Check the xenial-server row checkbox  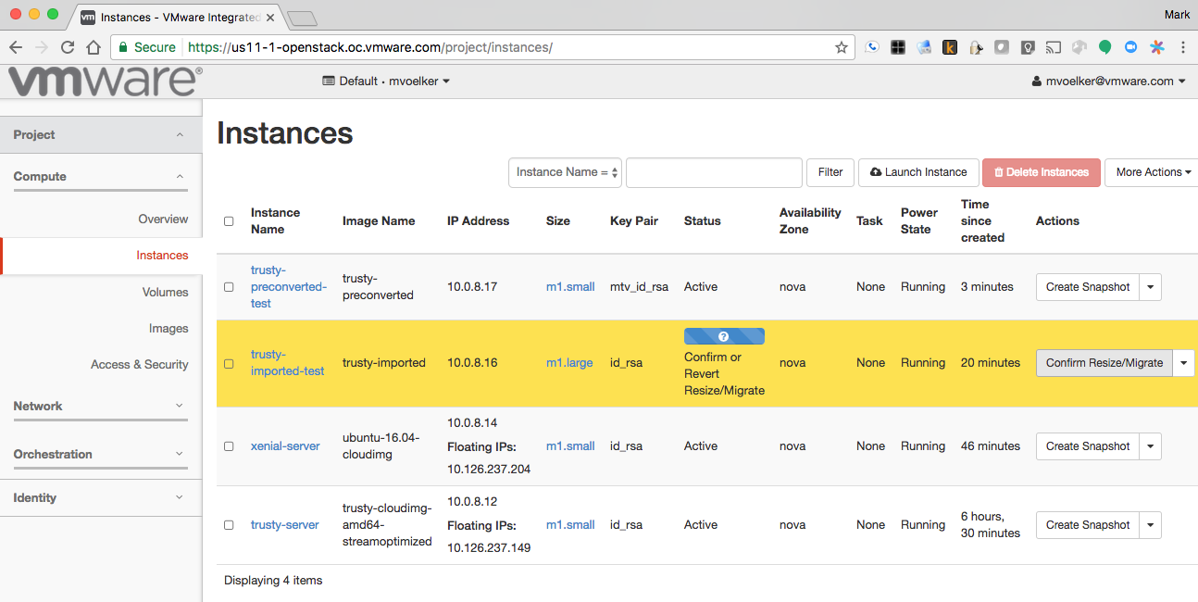click(x=229, y=446)
